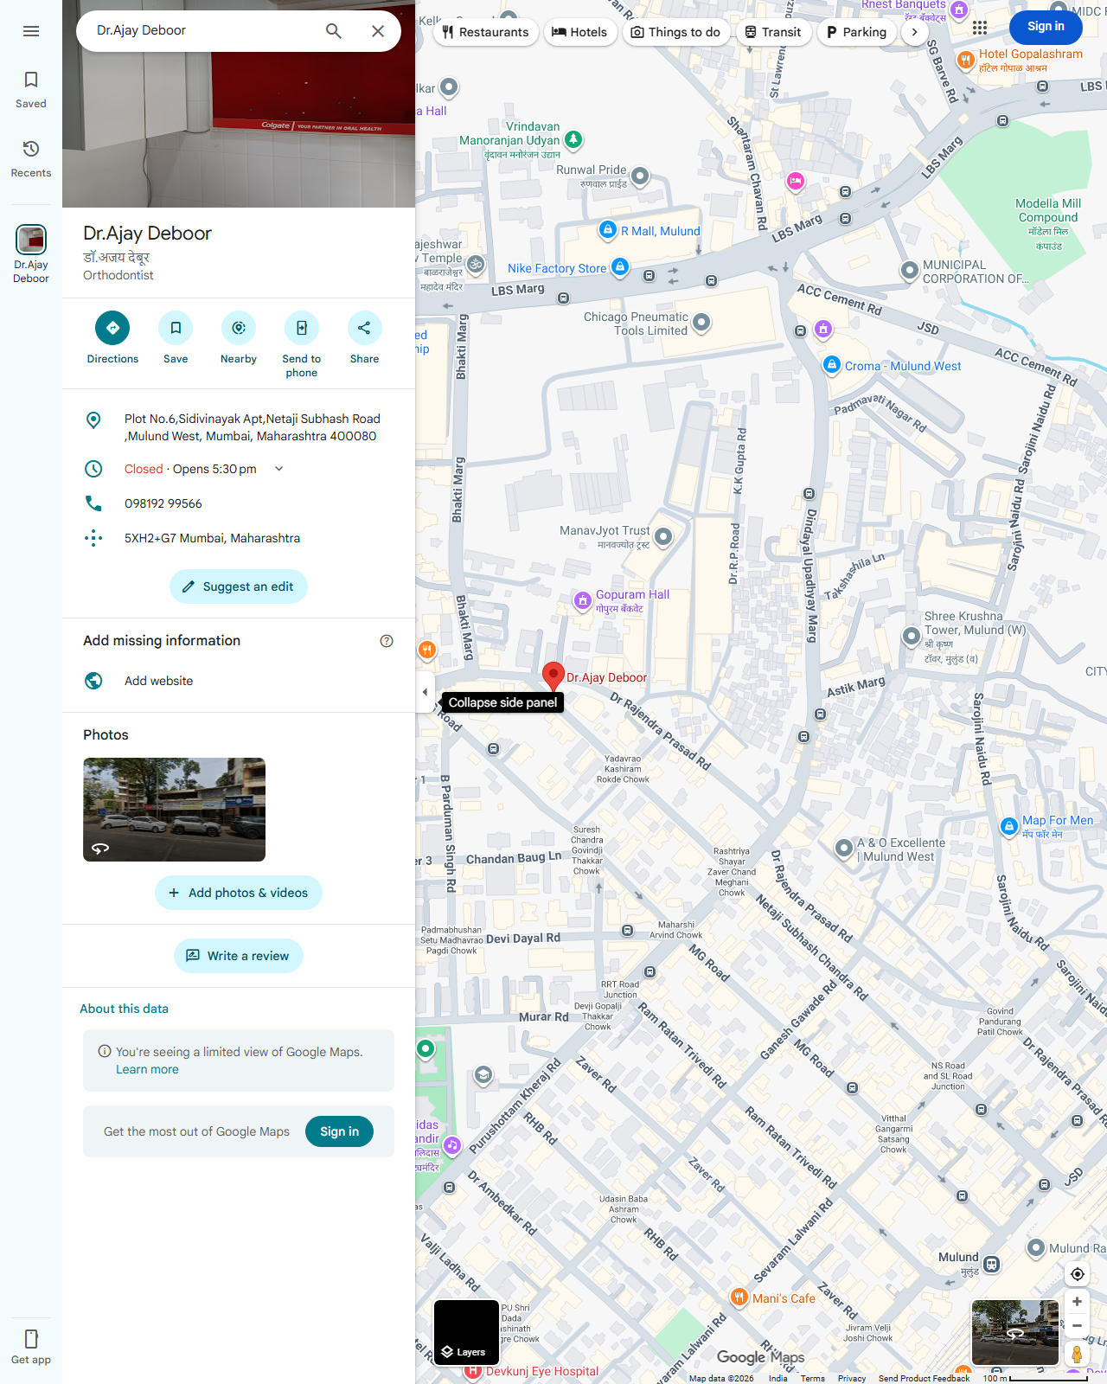Copy the phone number 098192 99566
This screenshot has width=1107, height=1384.
(239, 503)
